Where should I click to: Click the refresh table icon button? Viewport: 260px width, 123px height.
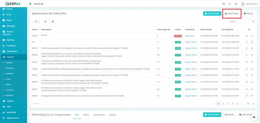coord(53,22)
